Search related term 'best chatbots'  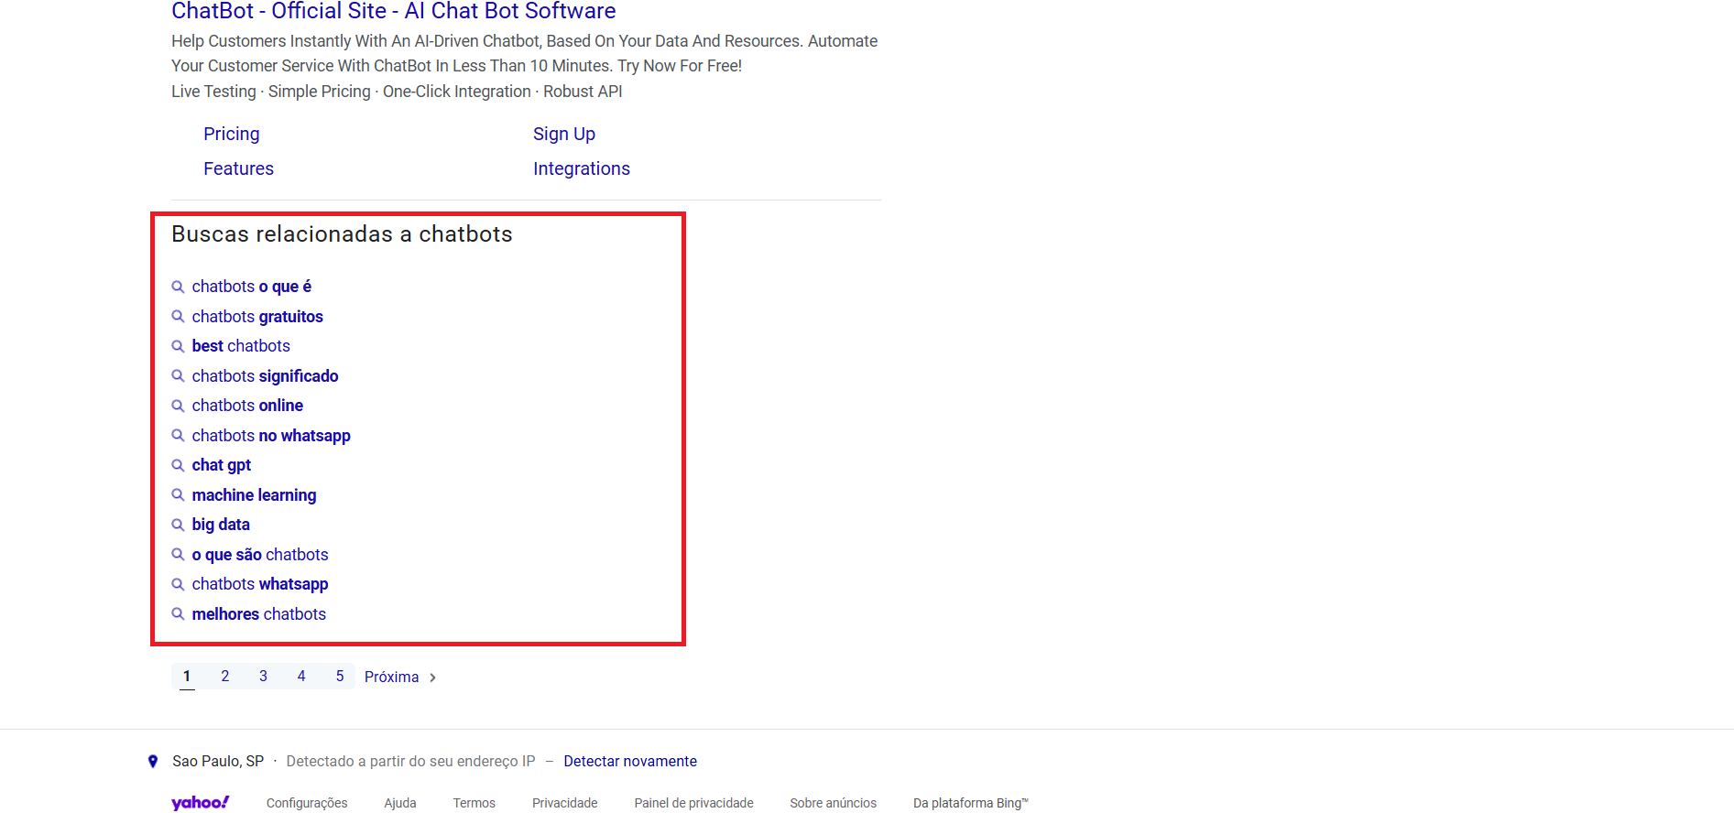(x=241, y=346)
